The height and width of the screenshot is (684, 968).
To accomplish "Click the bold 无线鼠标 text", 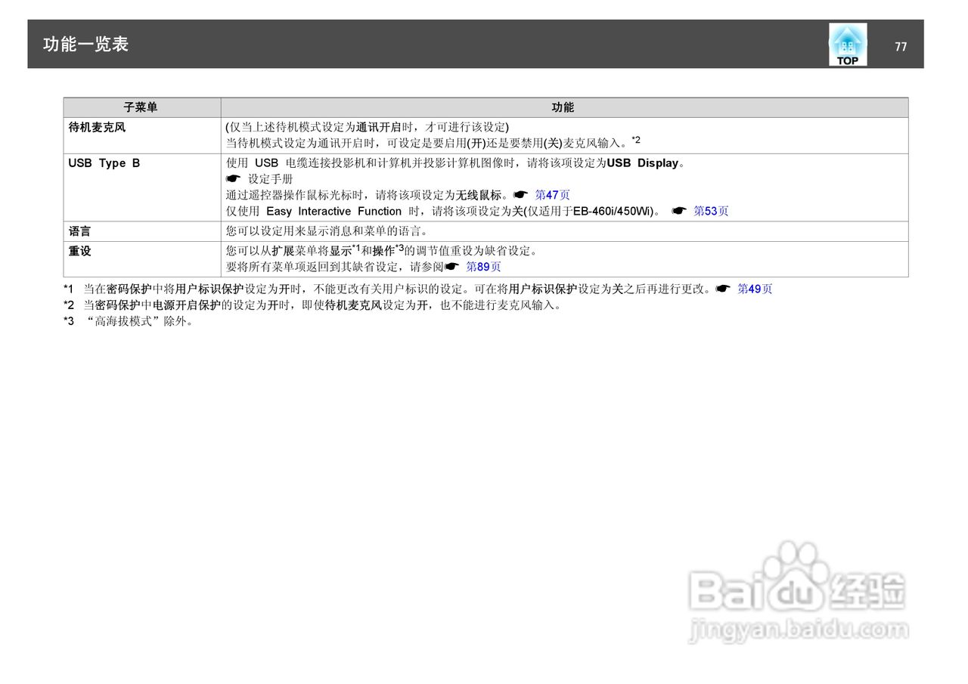I will tap(479, 195).
